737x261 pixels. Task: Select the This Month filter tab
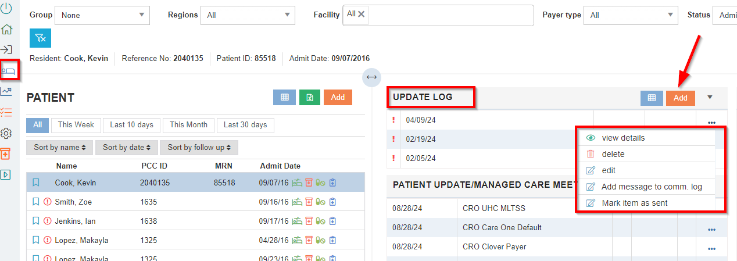coord(189,125)
